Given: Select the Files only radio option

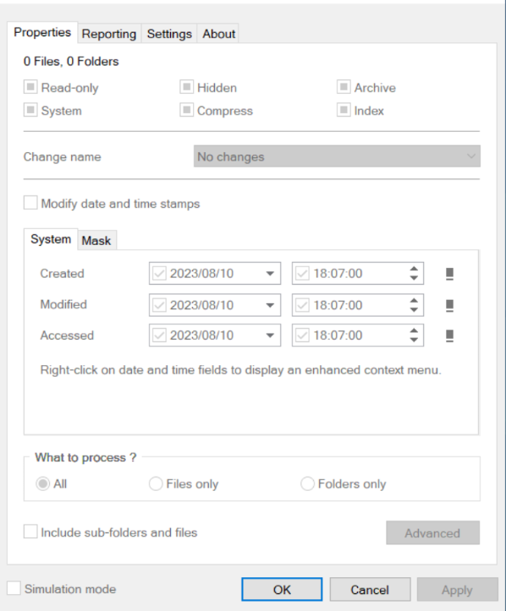Looking at the screenshot, I should click(156, 483).
